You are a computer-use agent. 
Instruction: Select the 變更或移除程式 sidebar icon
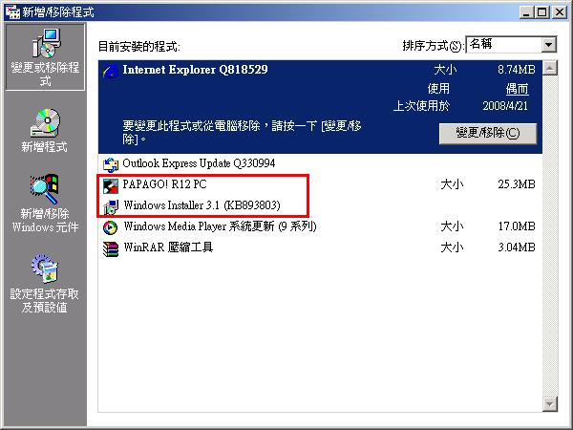[x=45, y=57]
